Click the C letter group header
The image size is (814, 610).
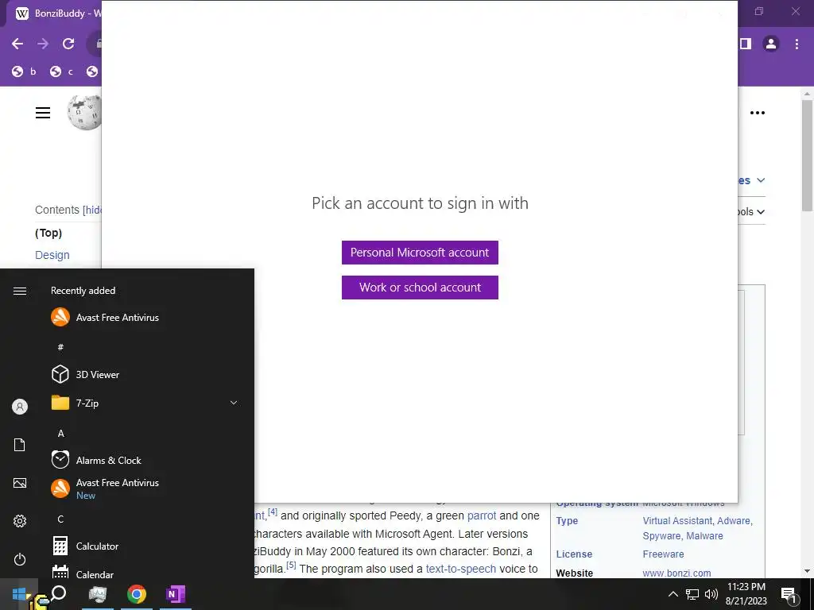point(60,519)
